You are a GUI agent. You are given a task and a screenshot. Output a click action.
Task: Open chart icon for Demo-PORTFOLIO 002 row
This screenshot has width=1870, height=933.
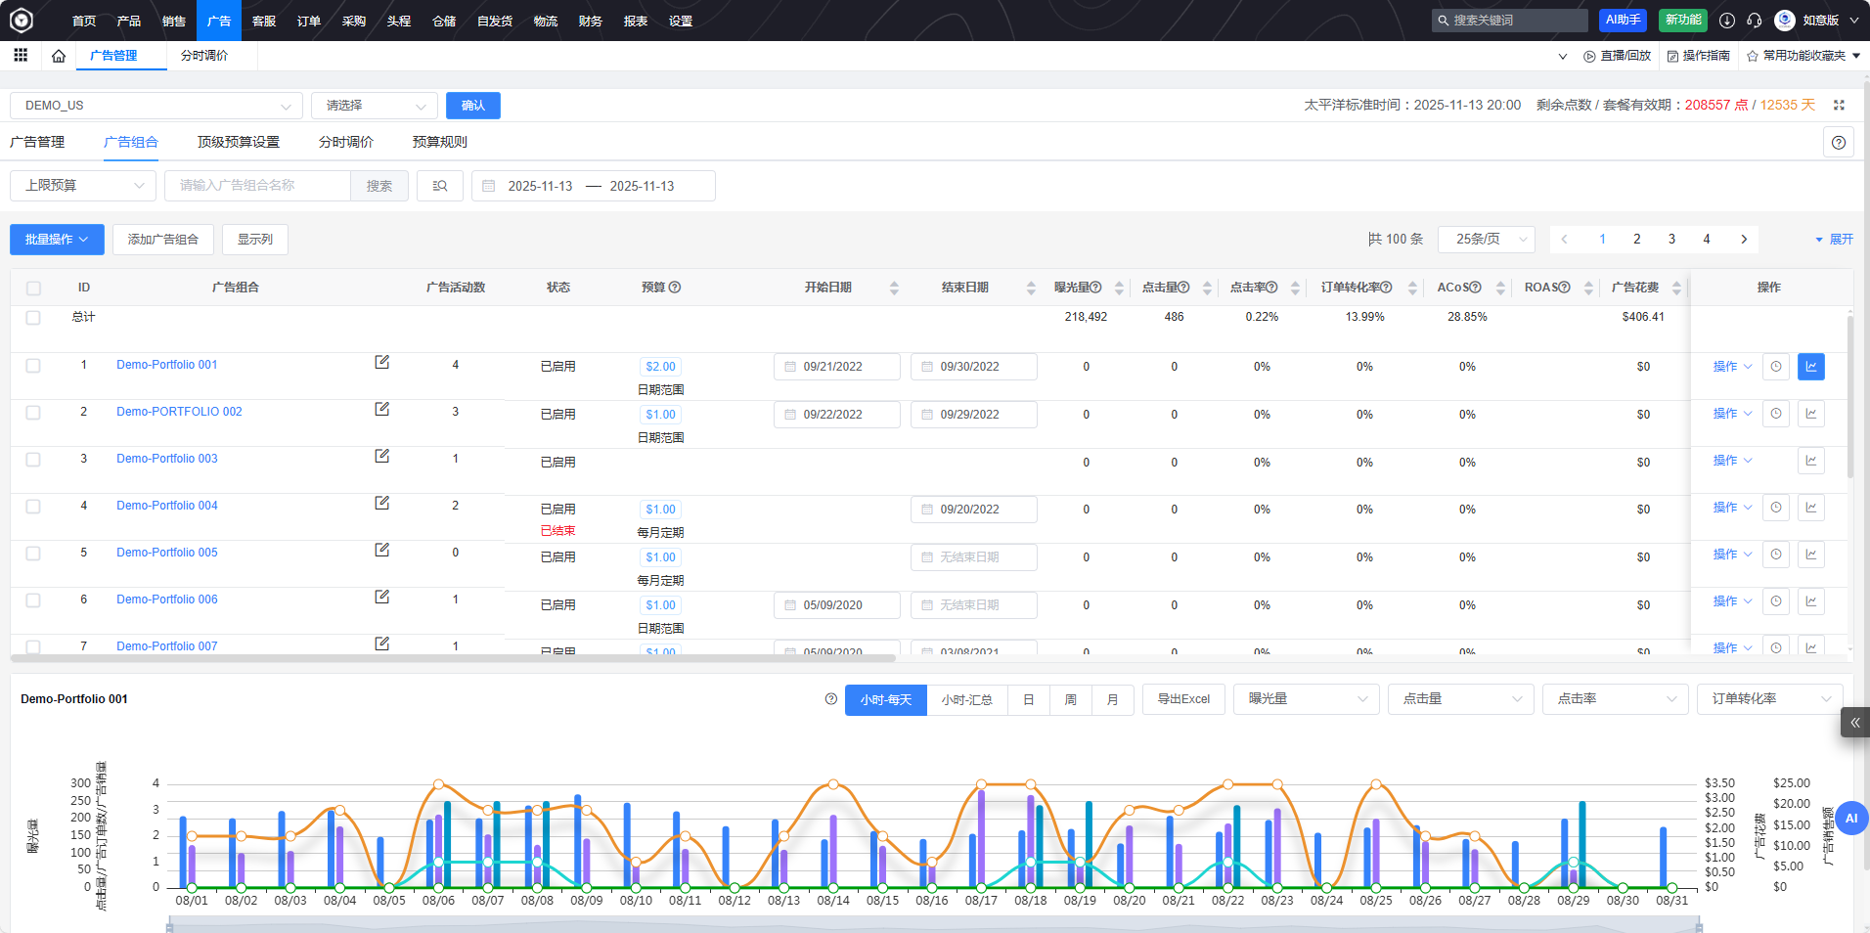point(1810,414)
